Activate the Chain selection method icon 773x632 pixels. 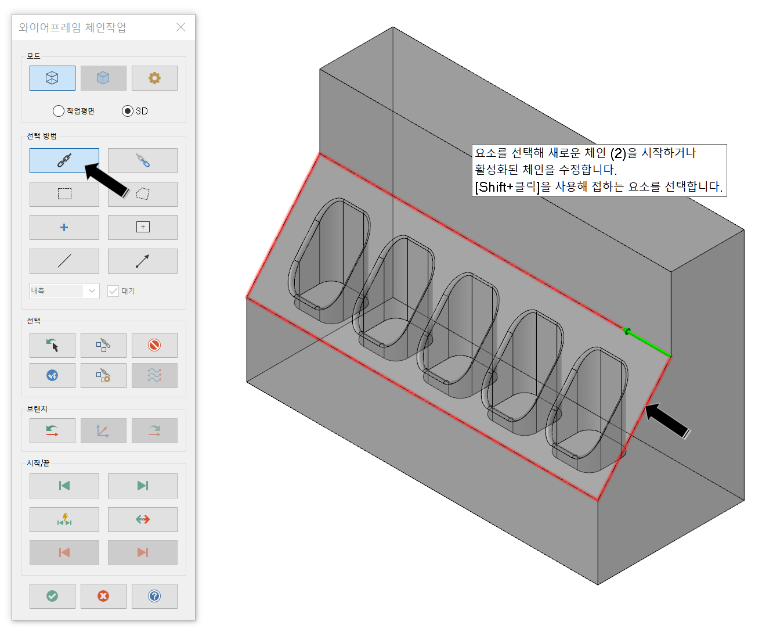(x=64, y=160)
